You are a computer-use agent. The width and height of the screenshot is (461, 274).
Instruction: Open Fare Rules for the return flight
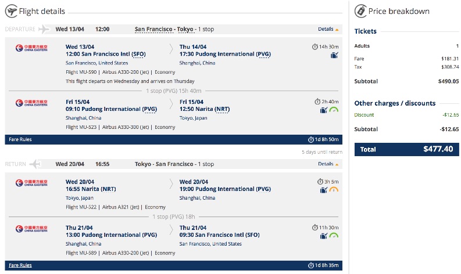tap(20, 265)
